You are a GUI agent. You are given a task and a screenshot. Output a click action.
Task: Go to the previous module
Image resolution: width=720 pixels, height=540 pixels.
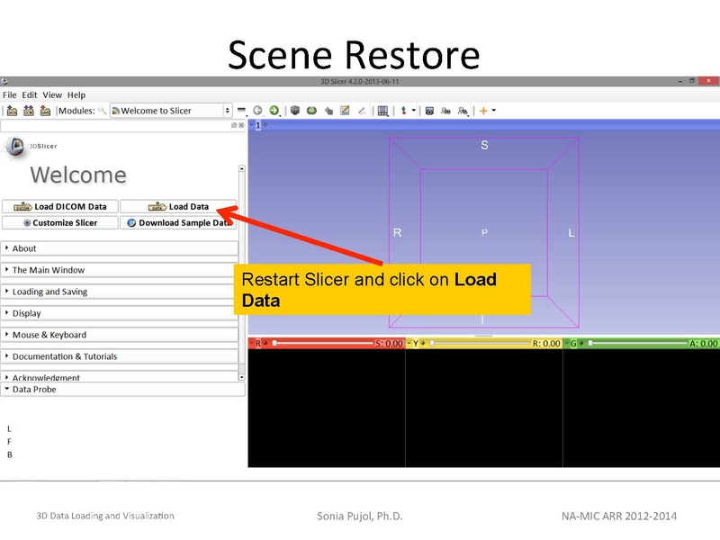tap(257, 110)
